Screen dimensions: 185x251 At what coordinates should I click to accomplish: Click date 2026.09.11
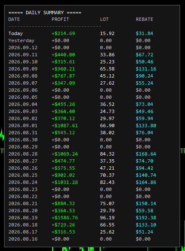23,55
